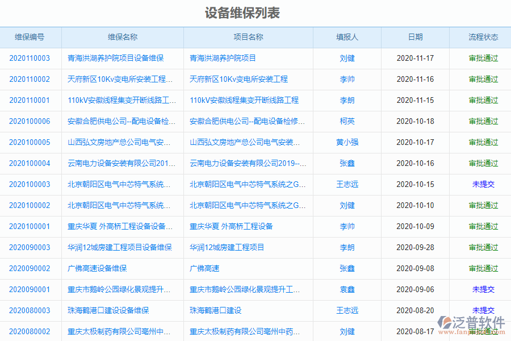Open 未提交 status for record 2020090001
The width and height of the screenshot is (511, 341).
(x=479, y=289)
